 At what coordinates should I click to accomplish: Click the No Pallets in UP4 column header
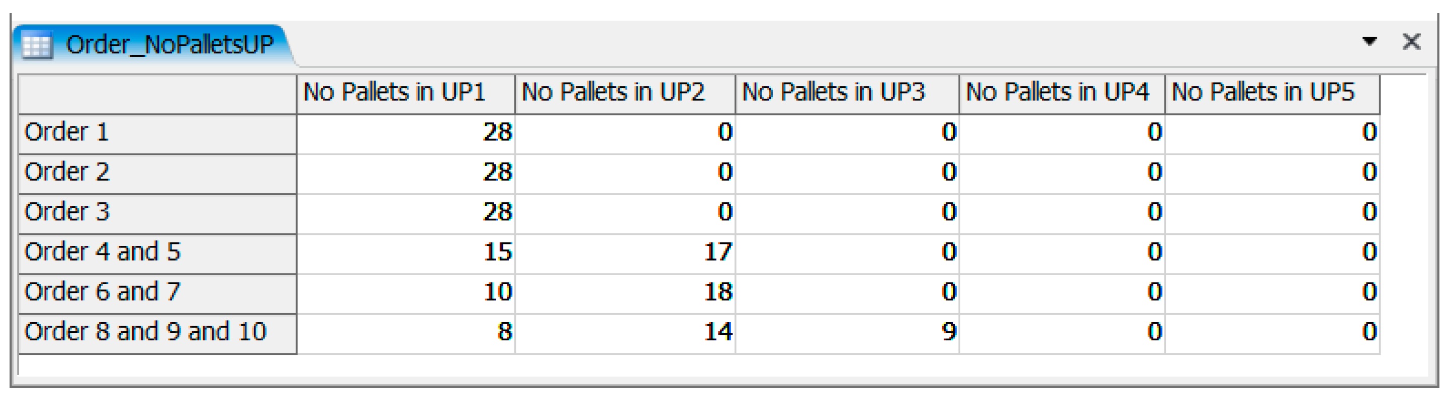1061,93
